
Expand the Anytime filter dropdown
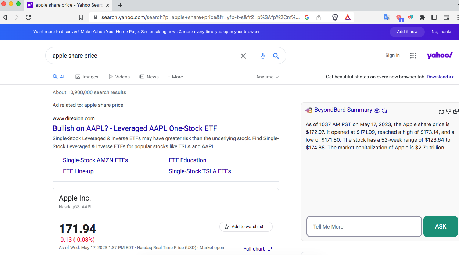click(267, 77)
